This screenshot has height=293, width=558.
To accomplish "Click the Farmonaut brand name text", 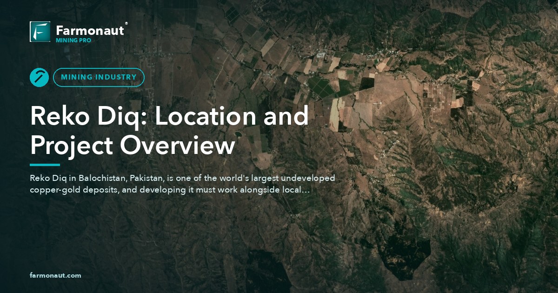I will [x=90, y=31].
